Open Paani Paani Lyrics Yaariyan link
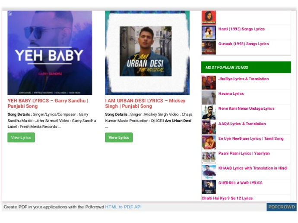The height and width of the screenshot is (223, 298). [x=244, y=153]
